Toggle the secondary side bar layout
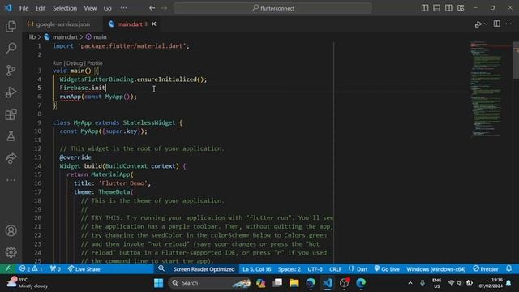This screenshot has width=519, height=292. [x=448, y=8]
